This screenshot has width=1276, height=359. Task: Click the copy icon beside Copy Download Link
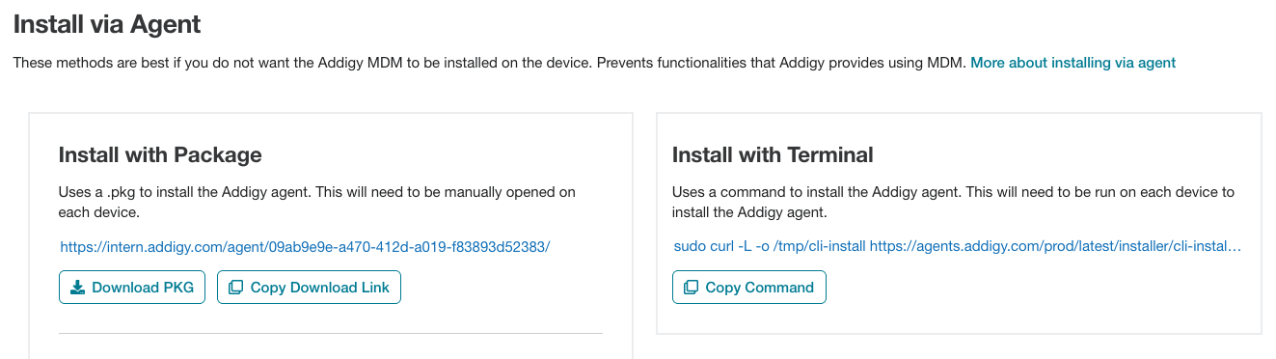click(235, 288)
